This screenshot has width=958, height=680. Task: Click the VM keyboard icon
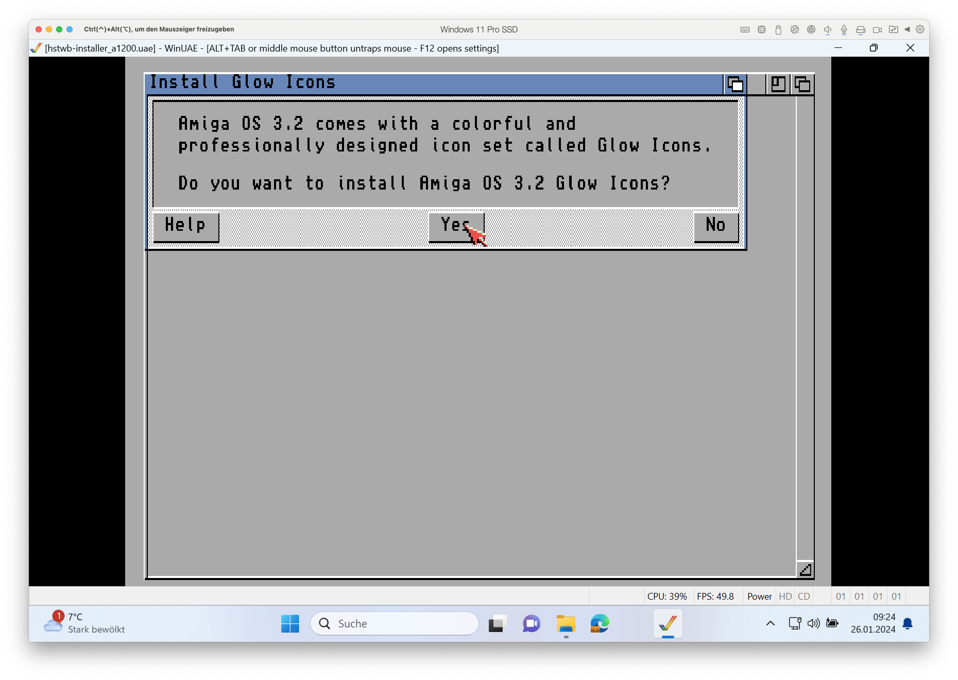(745, 30)
